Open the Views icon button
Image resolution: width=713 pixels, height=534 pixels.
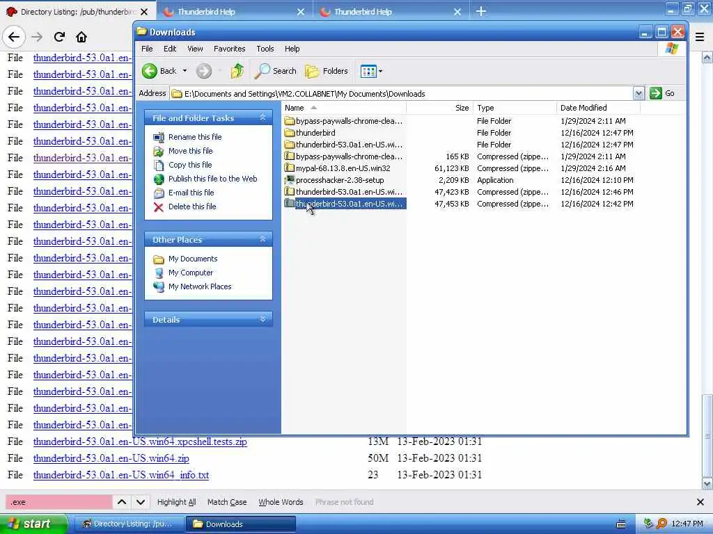368,71
